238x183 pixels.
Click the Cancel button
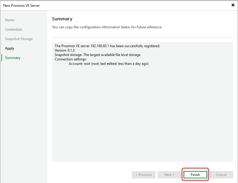(221, 174)
